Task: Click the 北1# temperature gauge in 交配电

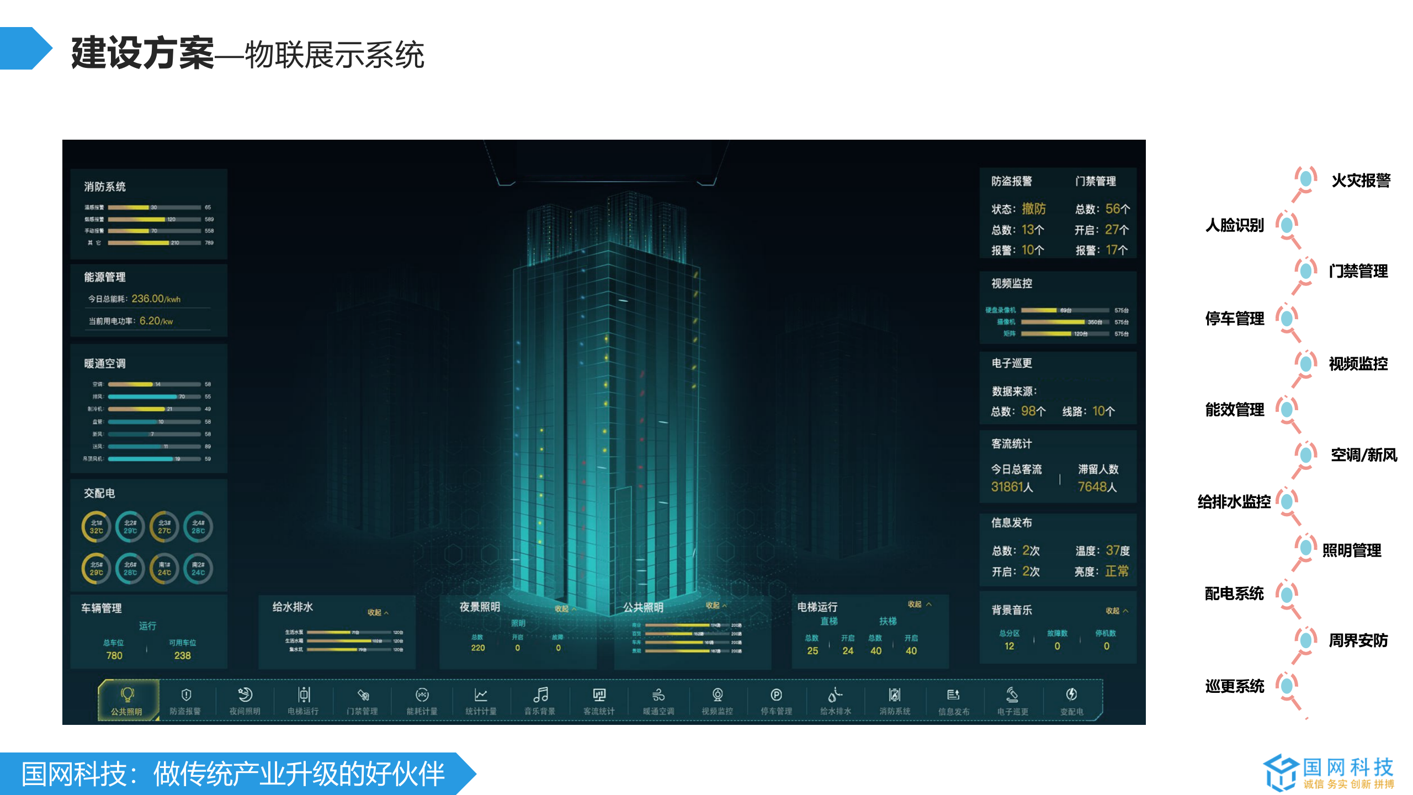Action: [97, 527]
